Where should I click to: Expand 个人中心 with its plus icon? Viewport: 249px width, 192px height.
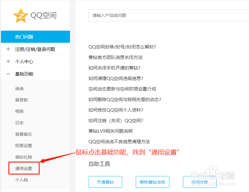8,61
